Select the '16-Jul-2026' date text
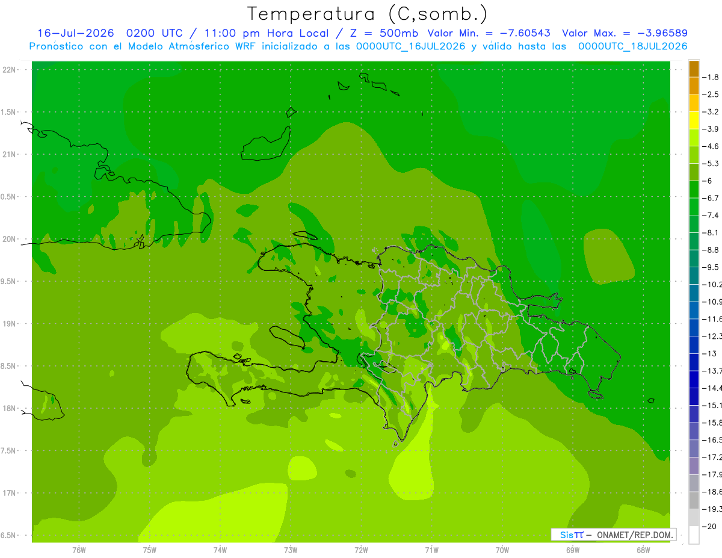This screenshot has height=558, width=722. pyautogui.click(x=77, y=33)
